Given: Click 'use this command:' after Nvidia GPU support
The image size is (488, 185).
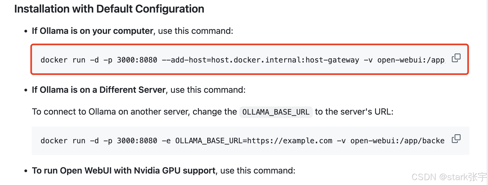Looking at the screenshot, I should point(258,171).
